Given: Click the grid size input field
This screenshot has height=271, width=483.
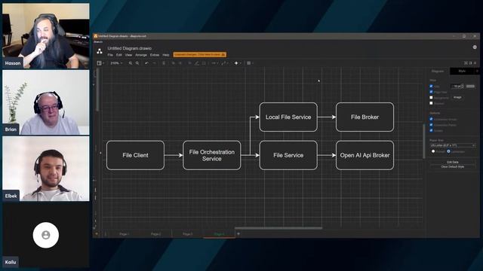Looking at the screenshot, I should pyautogui.click(x=457, y=87).
